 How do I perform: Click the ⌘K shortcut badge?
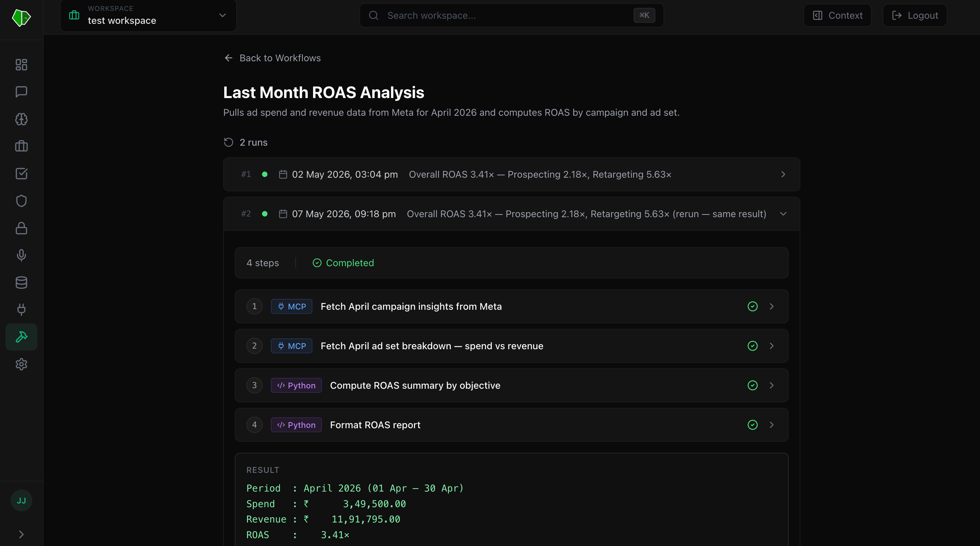pyautogui.click(x=644, y=15)
